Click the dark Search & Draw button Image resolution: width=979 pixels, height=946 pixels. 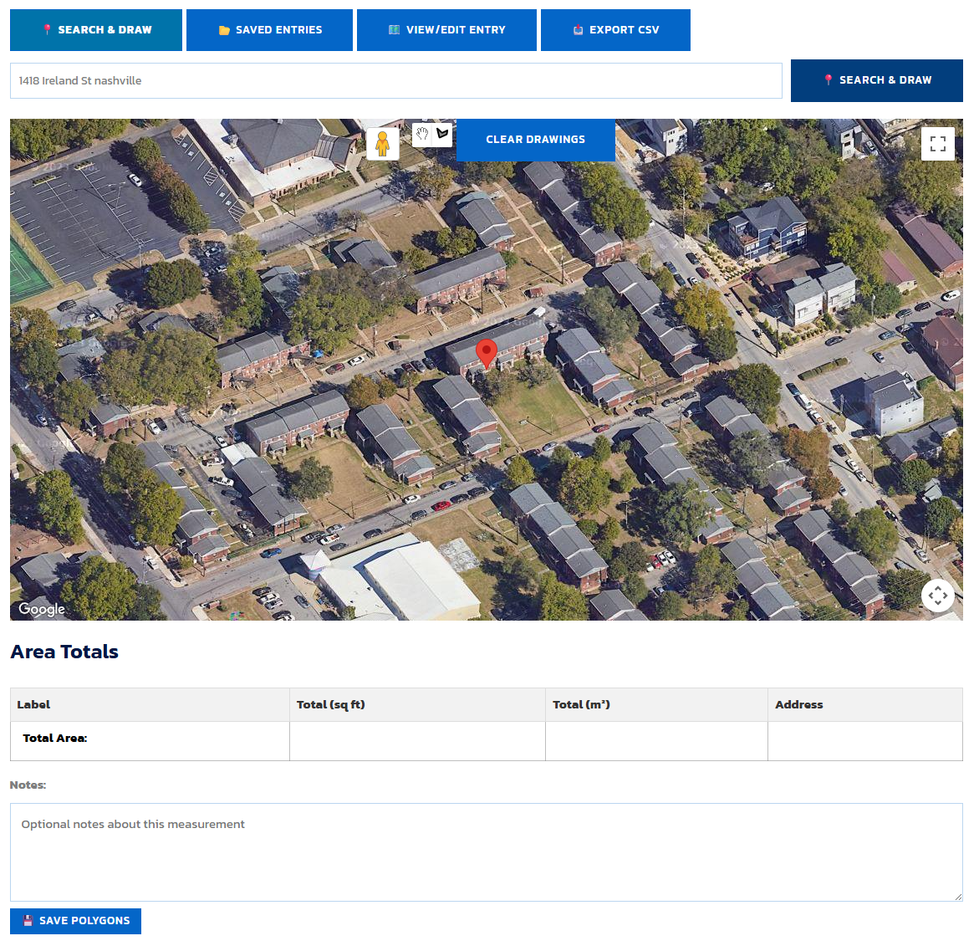click(x=876, y=80)
